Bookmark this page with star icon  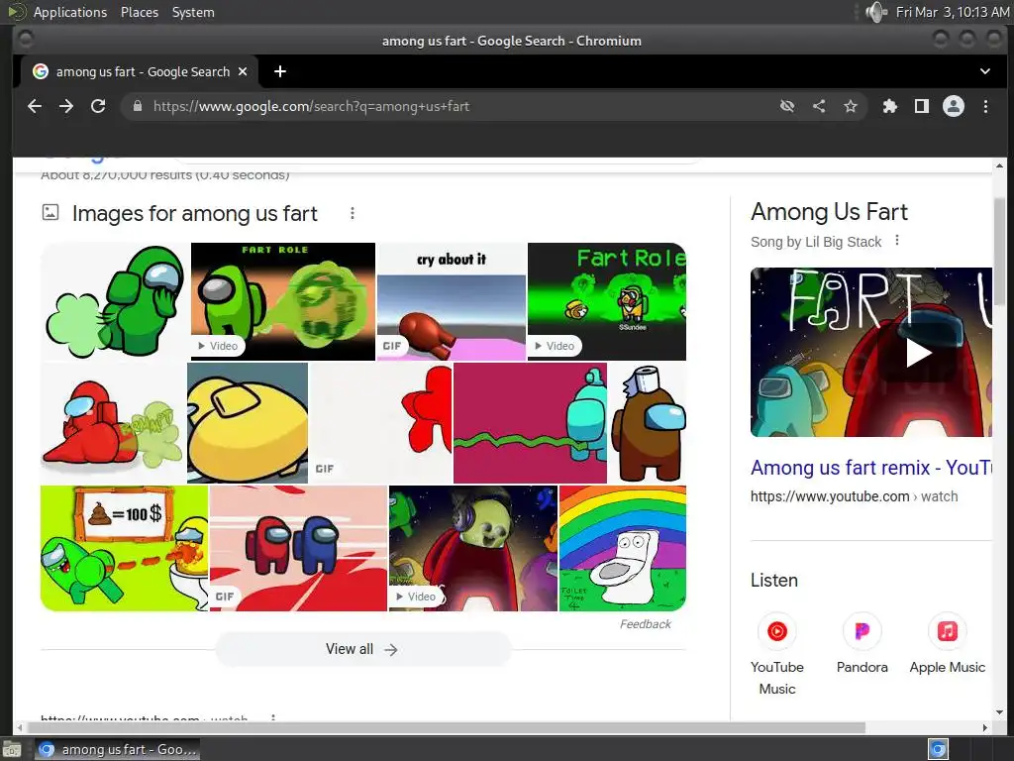pyautogui.click(x=851, y=106)
